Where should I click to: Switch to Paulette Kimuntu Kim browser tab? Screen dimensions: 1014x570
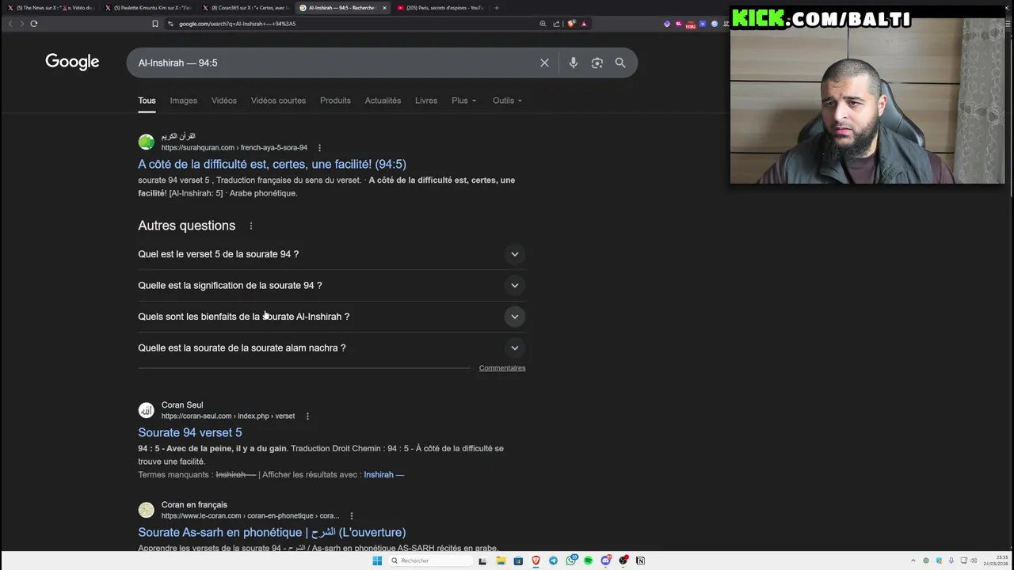(149, 8)
